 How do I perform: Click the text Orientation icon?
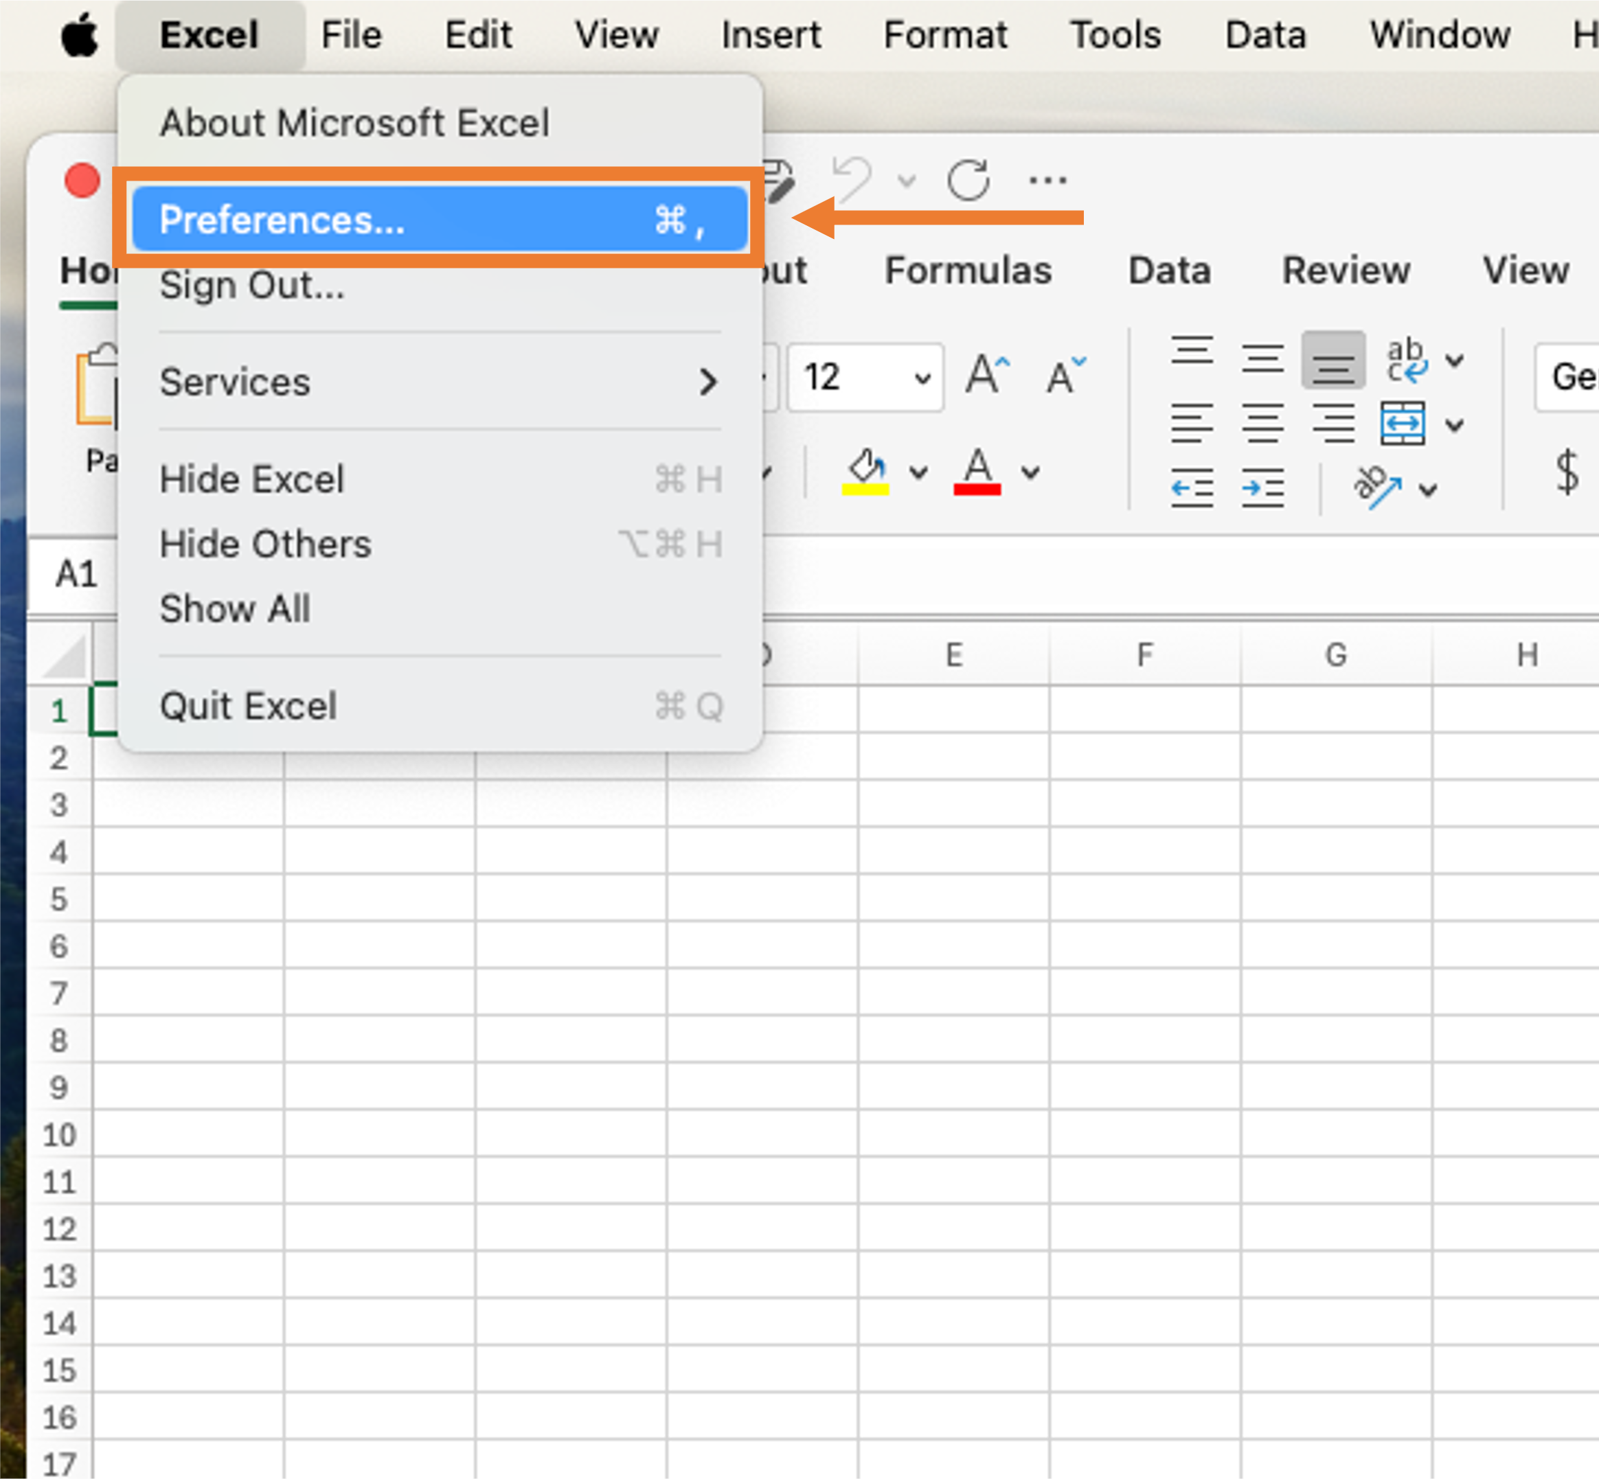(1376, 486)
